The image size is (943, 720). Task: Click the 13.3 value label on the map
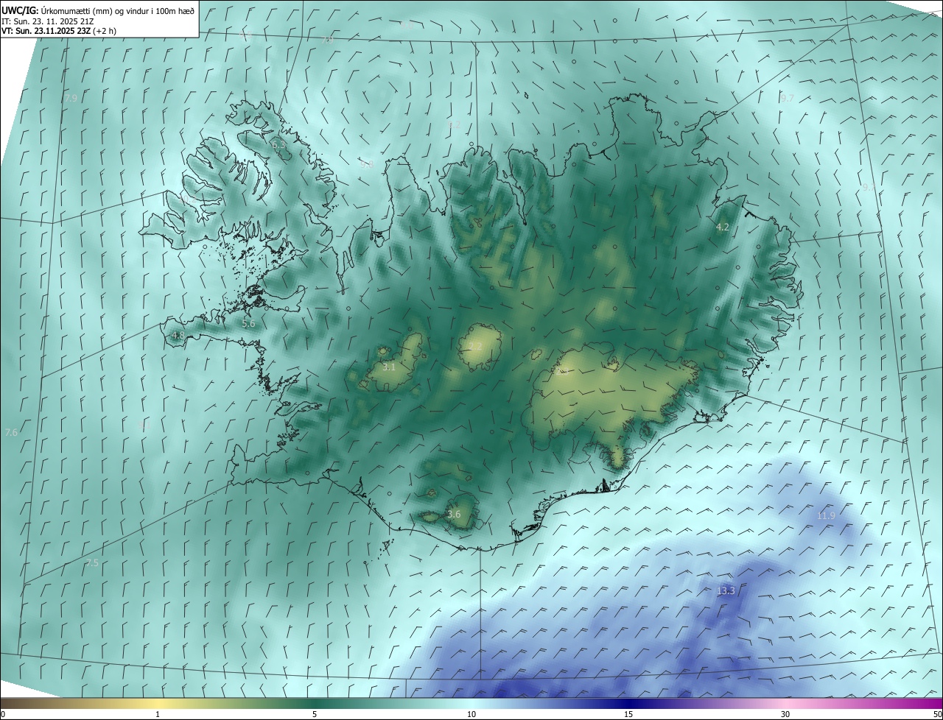click(726, 590)
